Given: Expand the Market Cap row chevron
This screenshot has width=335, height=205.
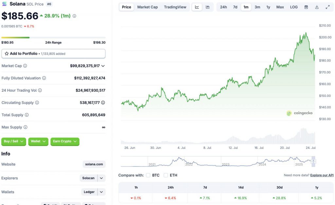Looking at the screenshot, I should tap(103, 66).
